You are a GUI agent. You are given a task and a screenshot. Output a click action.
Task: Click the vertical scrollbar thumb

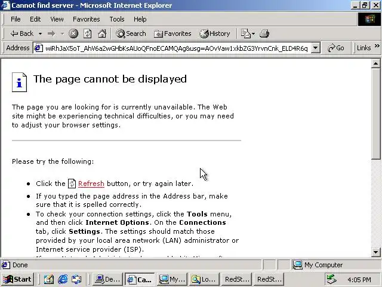coord(375,114)
